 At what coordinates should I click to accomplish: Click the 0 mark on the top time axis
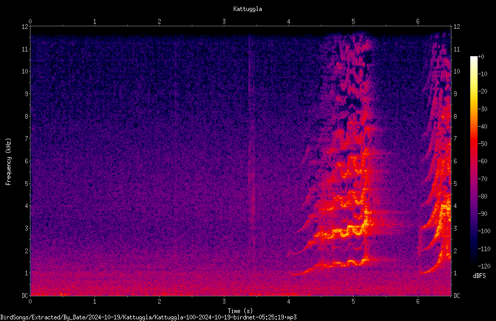tap(30, 22)
